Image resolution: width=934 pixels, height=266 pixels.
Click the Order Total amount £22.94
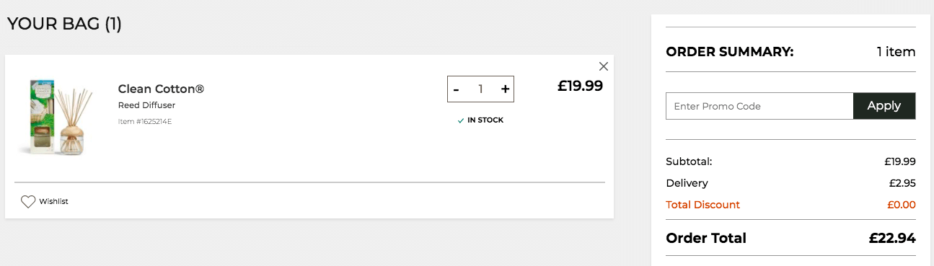[892, 238]
